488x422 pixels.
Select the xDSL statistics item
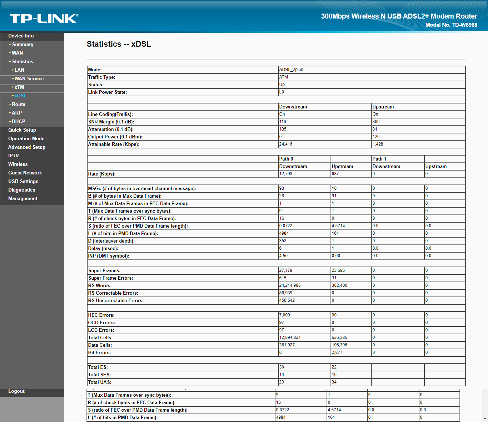point(20,96)
